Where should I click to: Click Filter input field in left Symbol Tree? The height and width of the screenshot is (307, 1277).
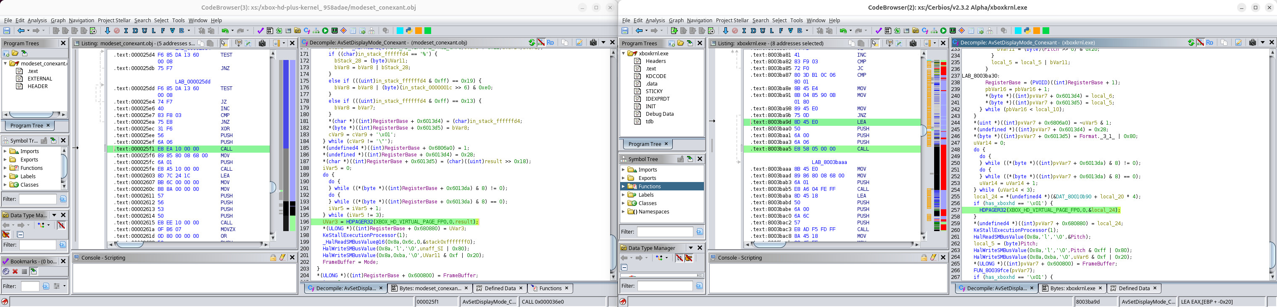38,199
